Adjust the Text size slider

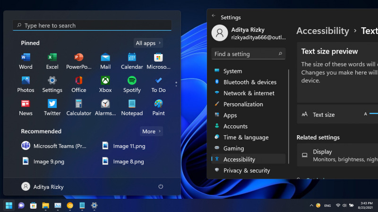tap(373, 114)
